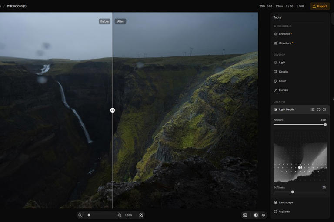
Task: Click the filmstrip display icon in bottom bar
Action: 245,215
